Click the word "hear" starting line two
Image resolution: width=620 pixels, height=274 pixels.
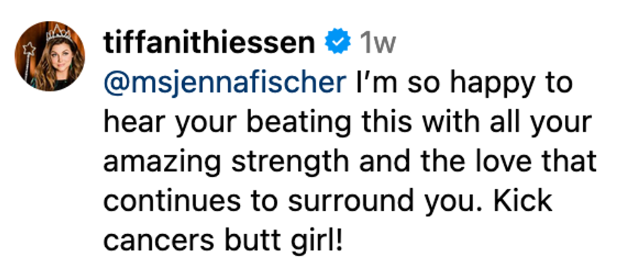(129, 122)
